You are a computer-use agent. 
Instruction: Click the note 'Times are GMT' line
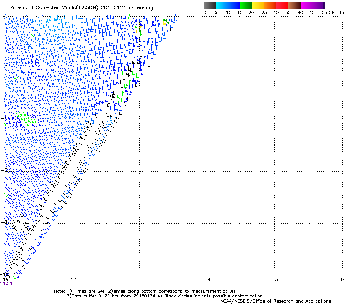click(x=144, y=291)
